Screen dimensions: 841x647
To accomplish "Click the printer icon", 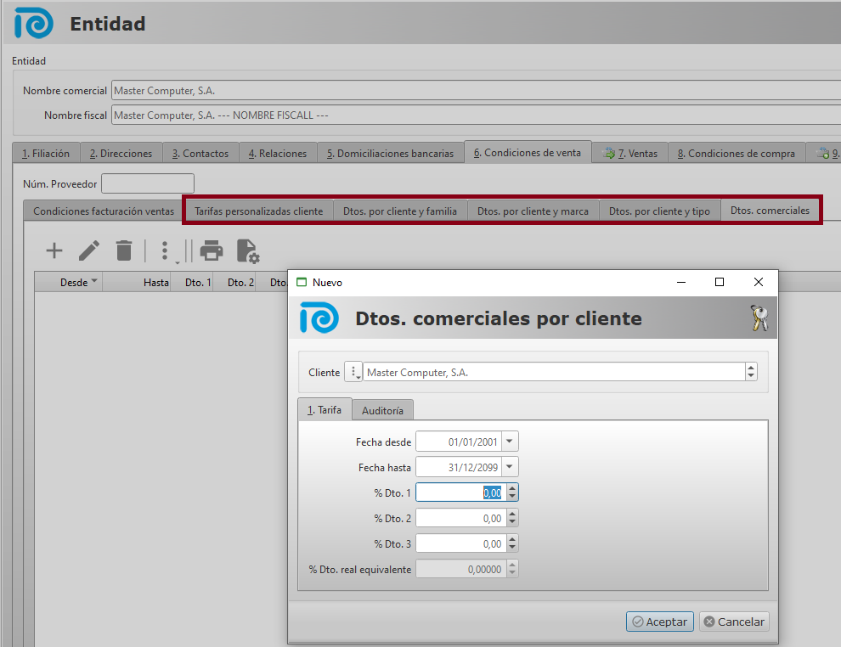I will pos(211,250).
